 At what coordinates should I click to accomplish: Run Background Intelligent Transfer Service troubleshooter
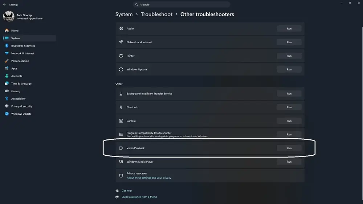click(289, 94)
